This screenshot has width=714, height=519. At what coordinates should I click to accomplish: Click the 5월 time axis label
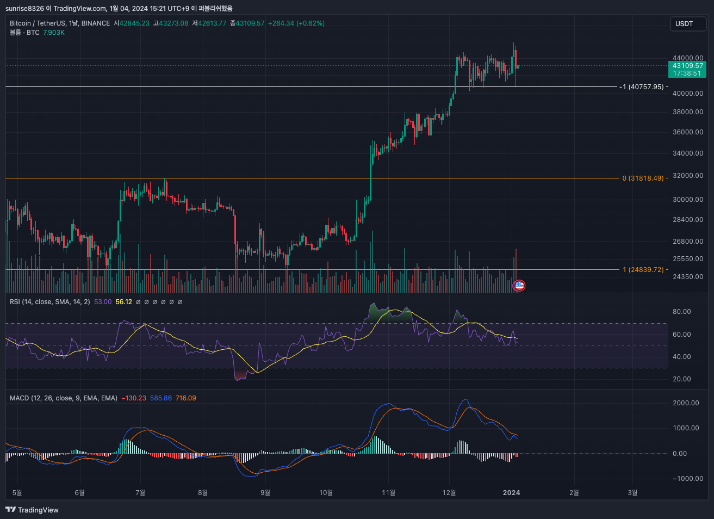[17, 493]
